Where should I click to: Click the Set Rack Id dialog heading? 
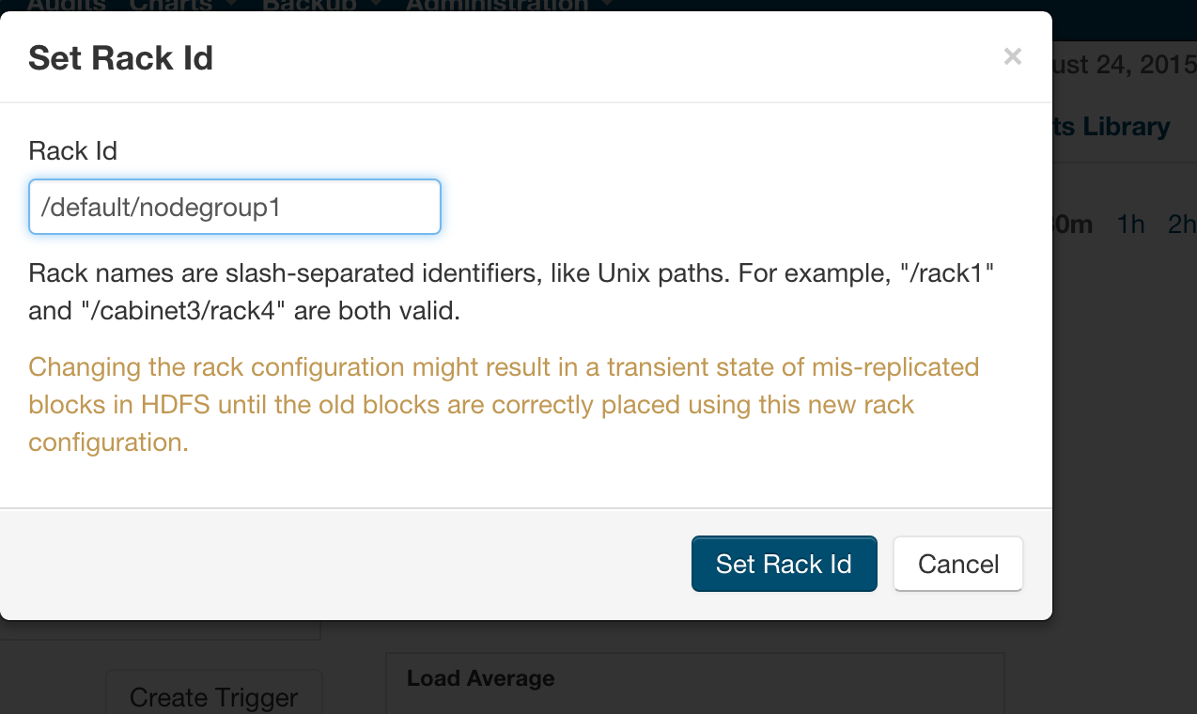point(121,58)
